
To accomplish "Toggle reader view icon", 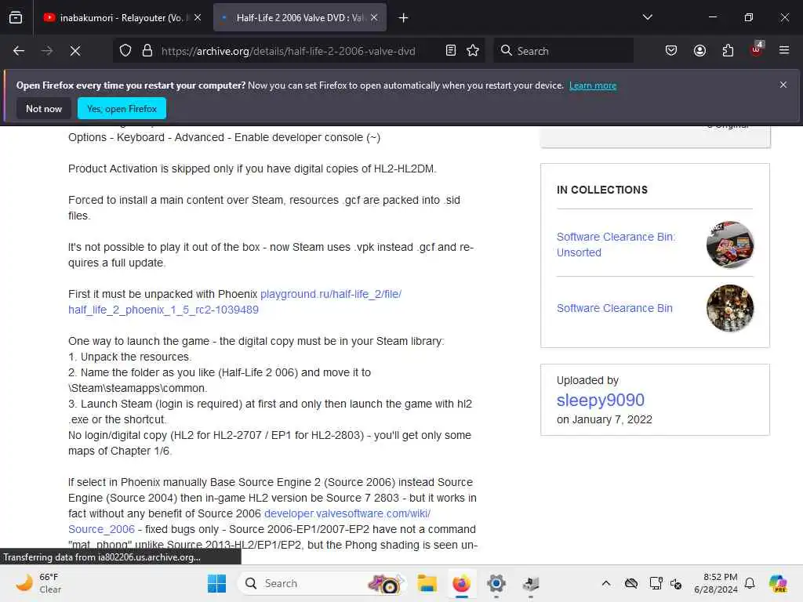I will point(451,51).
